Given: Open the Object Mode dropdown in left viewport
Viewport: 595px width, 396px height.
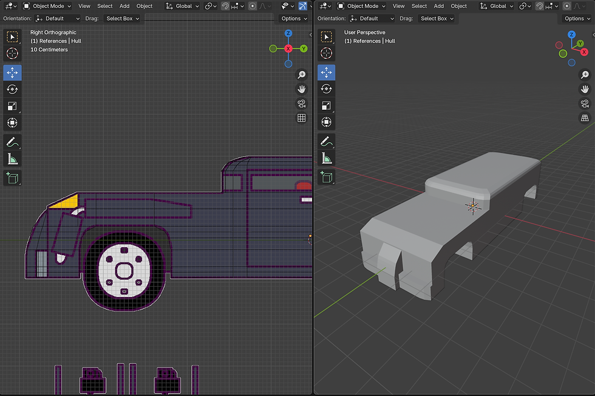Looking at the screenshot, I should click(x=47, y=6).
